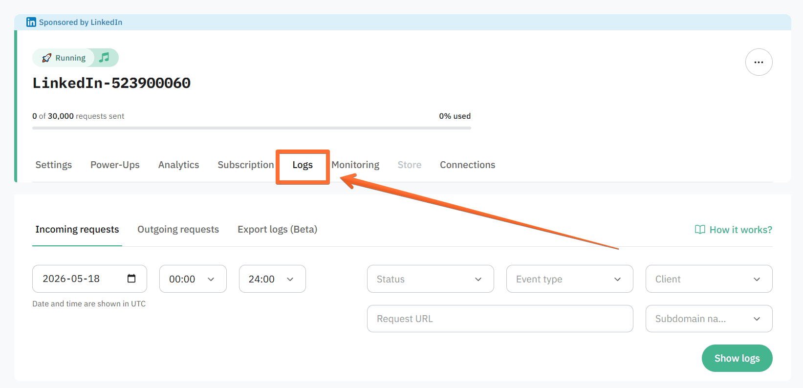Click the Show logs button
803x388 pixels.
tap(737, 358)
